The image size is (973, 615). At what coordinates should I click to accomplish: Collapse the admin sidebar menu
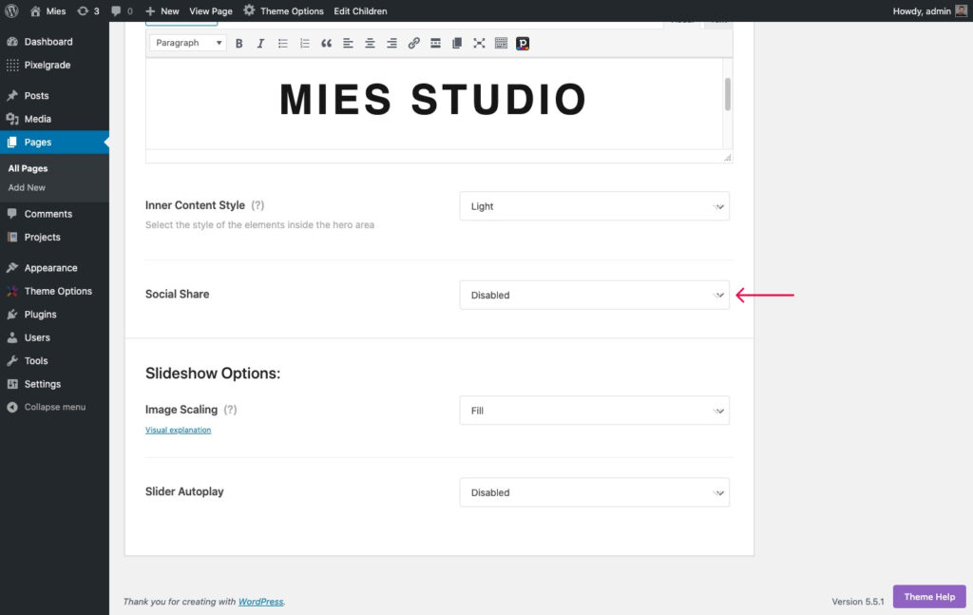(x=54, y=407)
